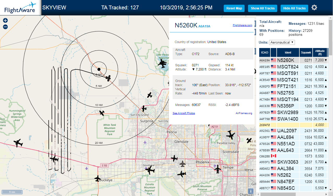
Task: Select the aircraft icon left of the Tempe label
Action: (218, 169)
